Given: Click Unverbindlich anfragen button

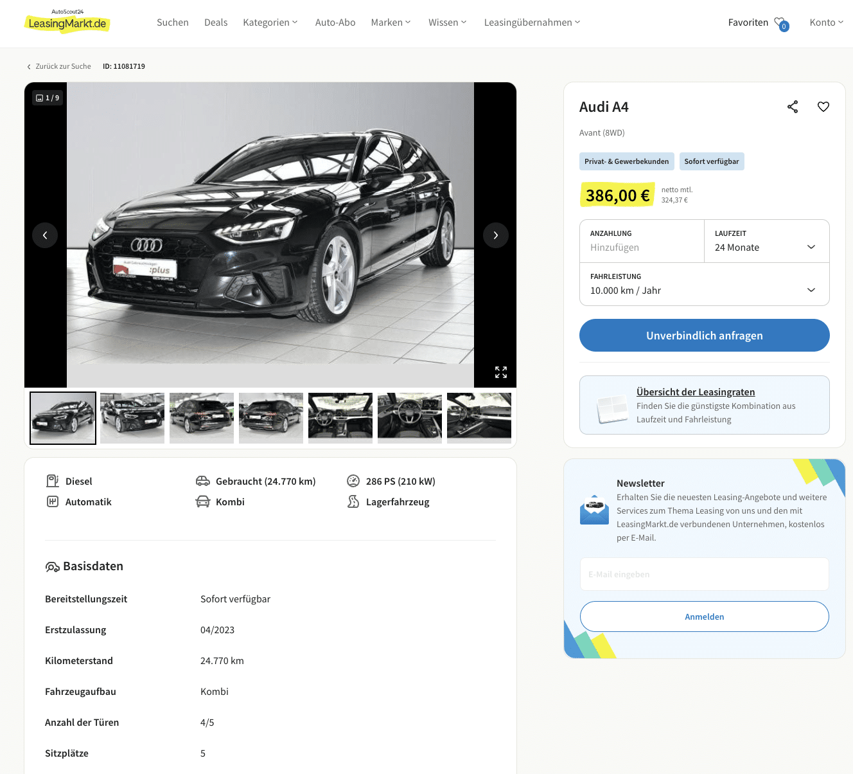Looking at the screenshot, I should pyautogui.click(x=705, y=336).
